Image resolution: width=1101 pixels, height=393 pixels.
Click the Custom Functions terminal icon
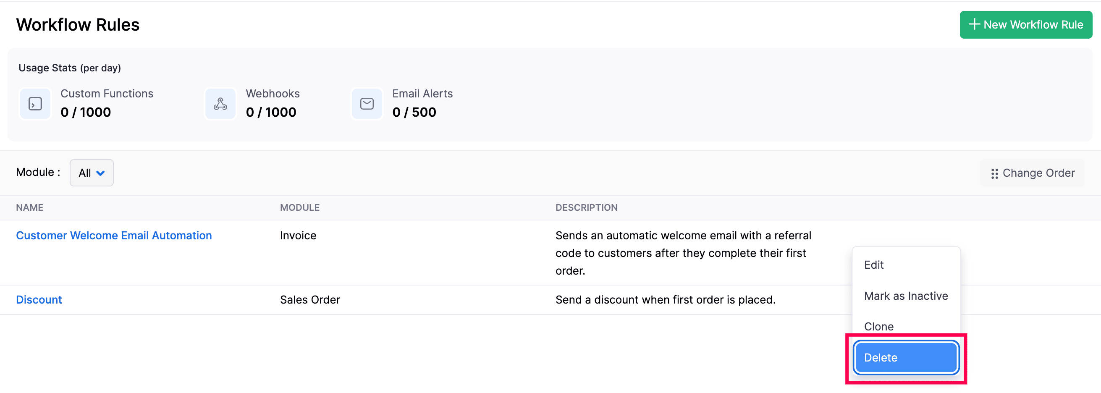pos(35,104)
